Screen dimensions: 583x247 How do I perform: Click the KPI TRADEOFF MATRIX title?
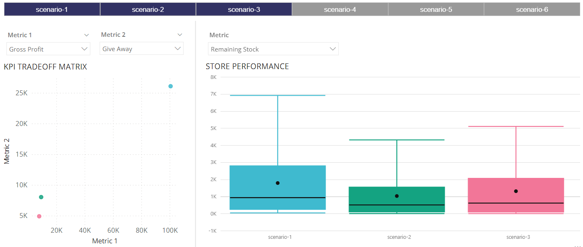(45, 67)
